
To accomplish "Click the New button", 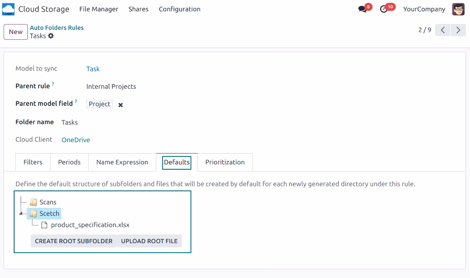I will click(x=15, y=32).
